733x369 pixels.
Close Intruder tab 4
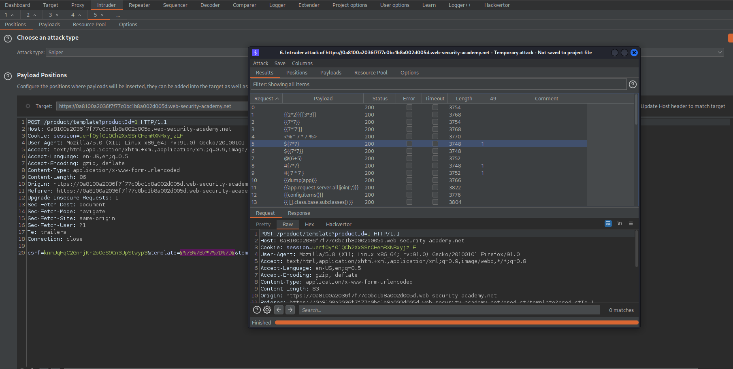pyautogui.click(x=80, y=15)
